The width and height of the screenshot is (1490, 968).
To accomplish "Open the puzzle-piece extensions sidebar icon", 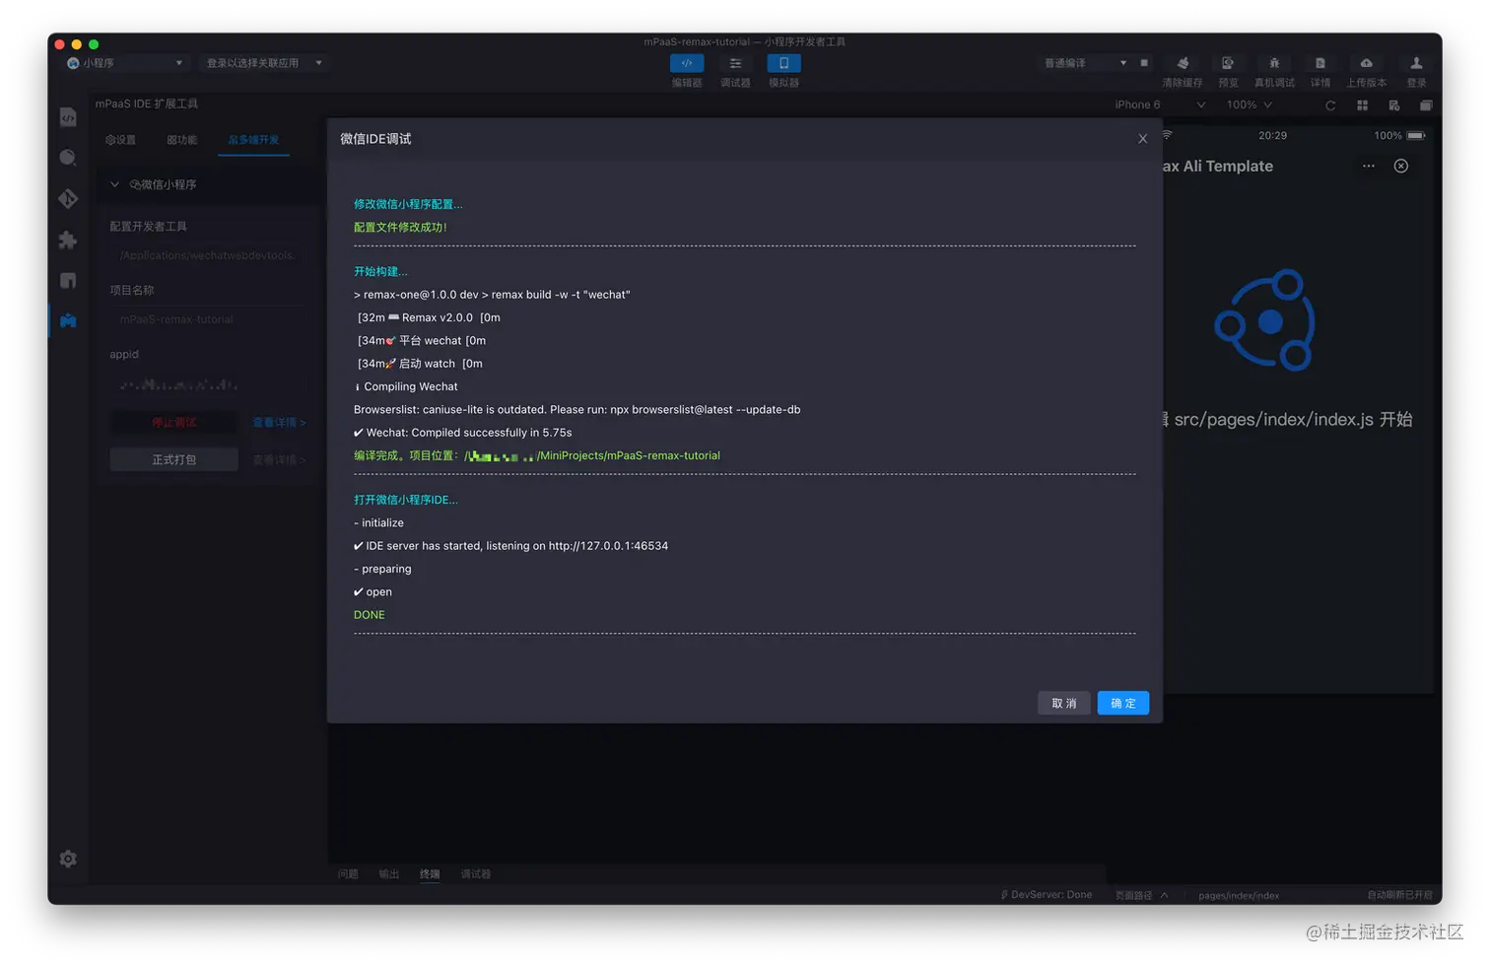I will click(68, 240).
